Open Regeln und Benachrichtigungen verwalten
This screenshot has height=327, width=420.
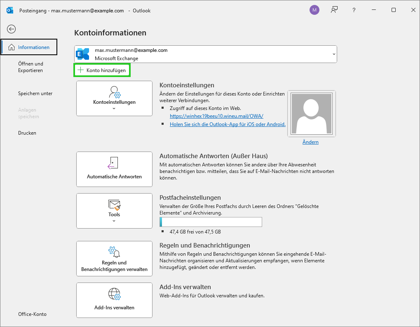[x=114, y=259]
